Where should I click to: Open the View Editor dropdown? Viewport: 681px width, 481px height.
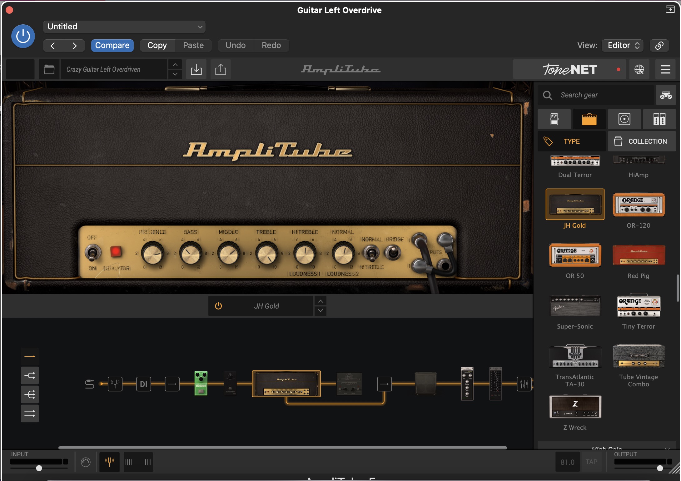(x=622, y=46)
